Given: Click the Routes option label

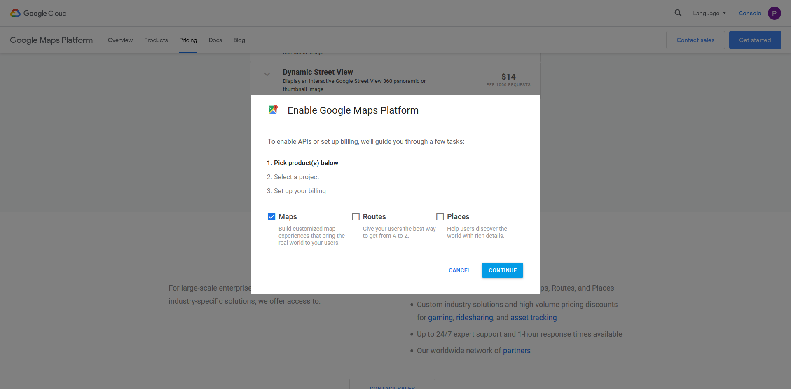Looking at the screenshot, I should 374,217.
